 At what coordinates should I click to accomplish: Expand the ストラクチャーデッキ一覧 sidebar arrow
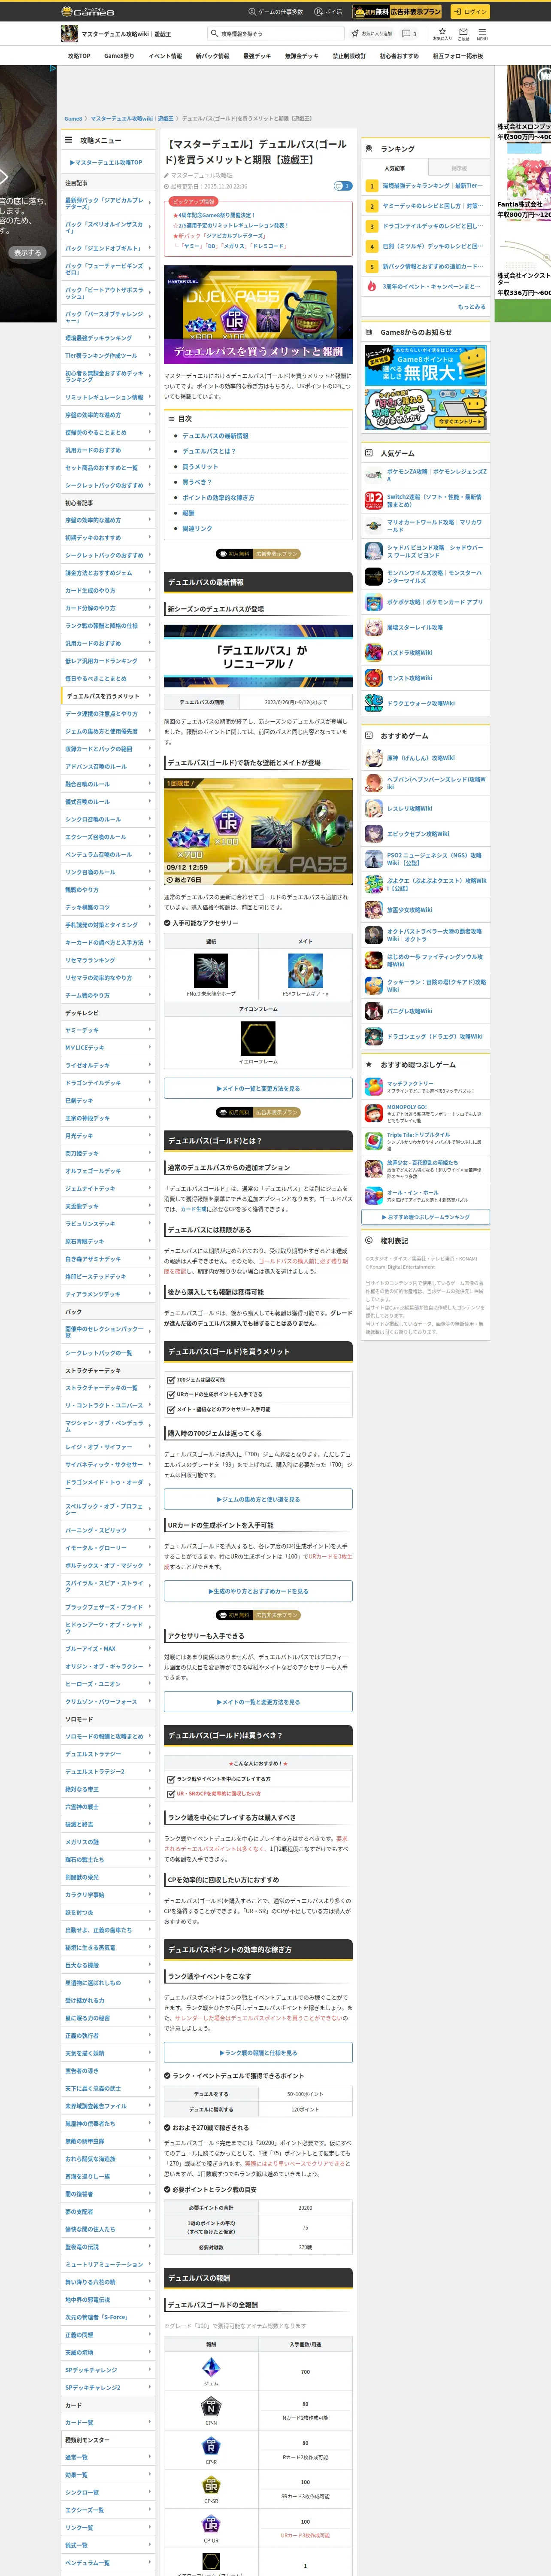[150, 1388]
